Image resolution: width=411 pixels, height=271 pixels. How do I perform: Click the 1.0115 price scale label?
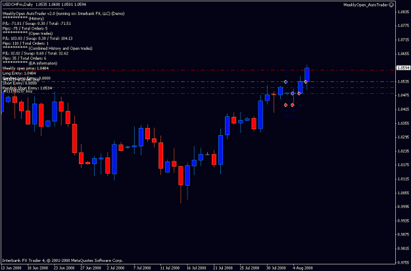(x=403, y=179)
